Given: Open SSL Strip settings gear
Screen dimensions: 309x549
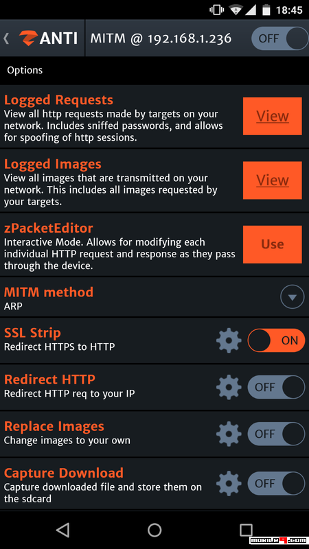Looking at the screenshot, I should (x=229, y=340).
